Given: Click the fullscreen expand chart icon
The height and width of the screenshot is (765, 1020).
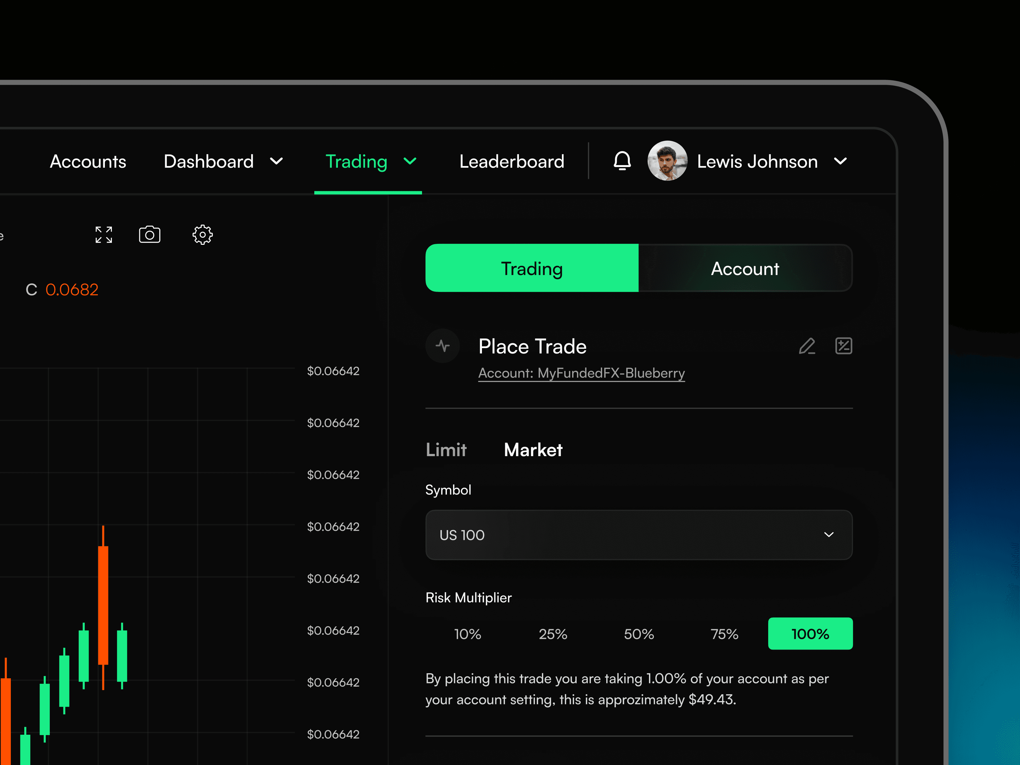Looking at the screenshot, I should (x=104, y=235).
